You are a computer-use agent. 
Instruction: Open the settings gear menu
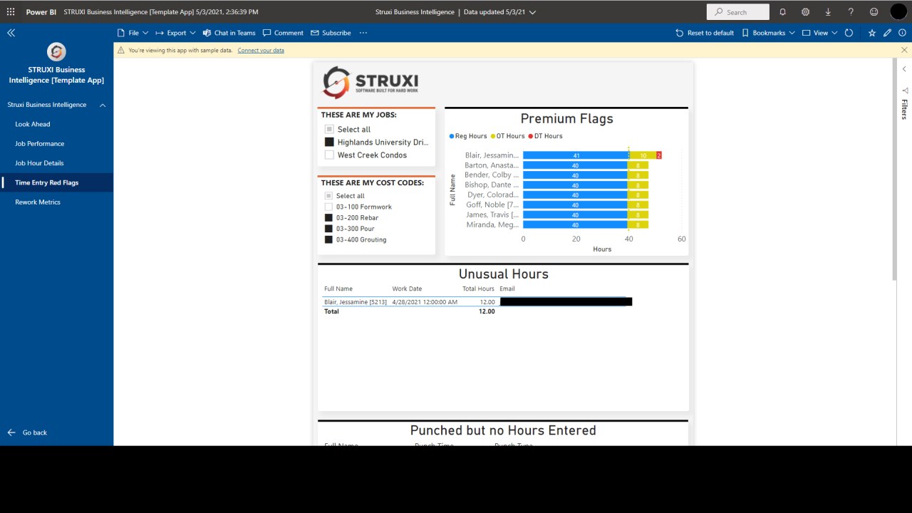(805, 12)
